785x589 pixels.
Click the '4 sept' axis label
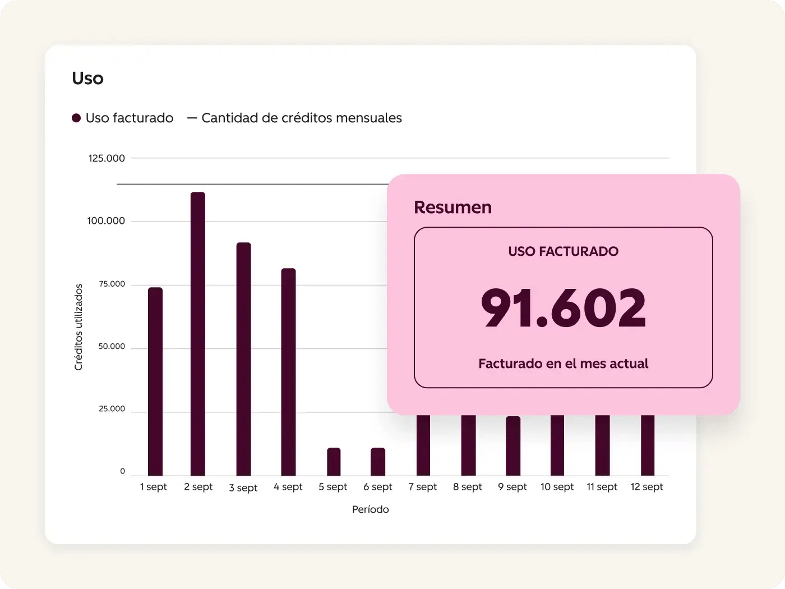coord(288,487)
